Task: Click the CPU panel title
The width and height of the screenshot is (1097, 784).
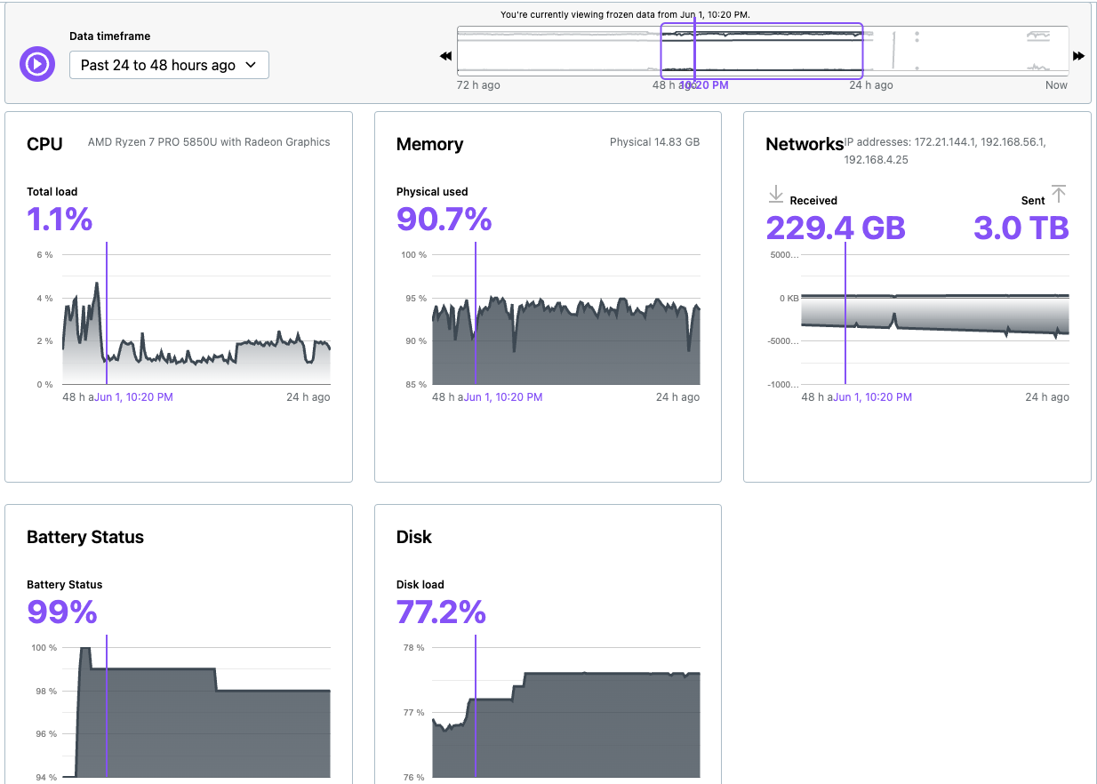Action: 44,143
